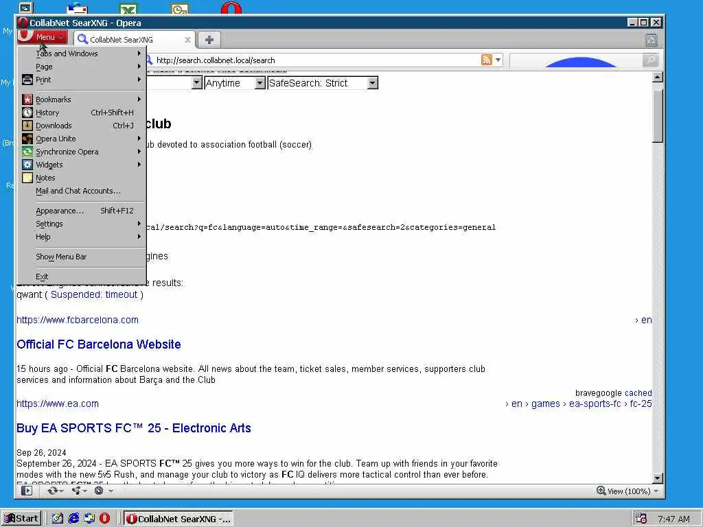Choose Exit in Opera menu
This screenshot has width=703, height=527.
coord(82,276)
